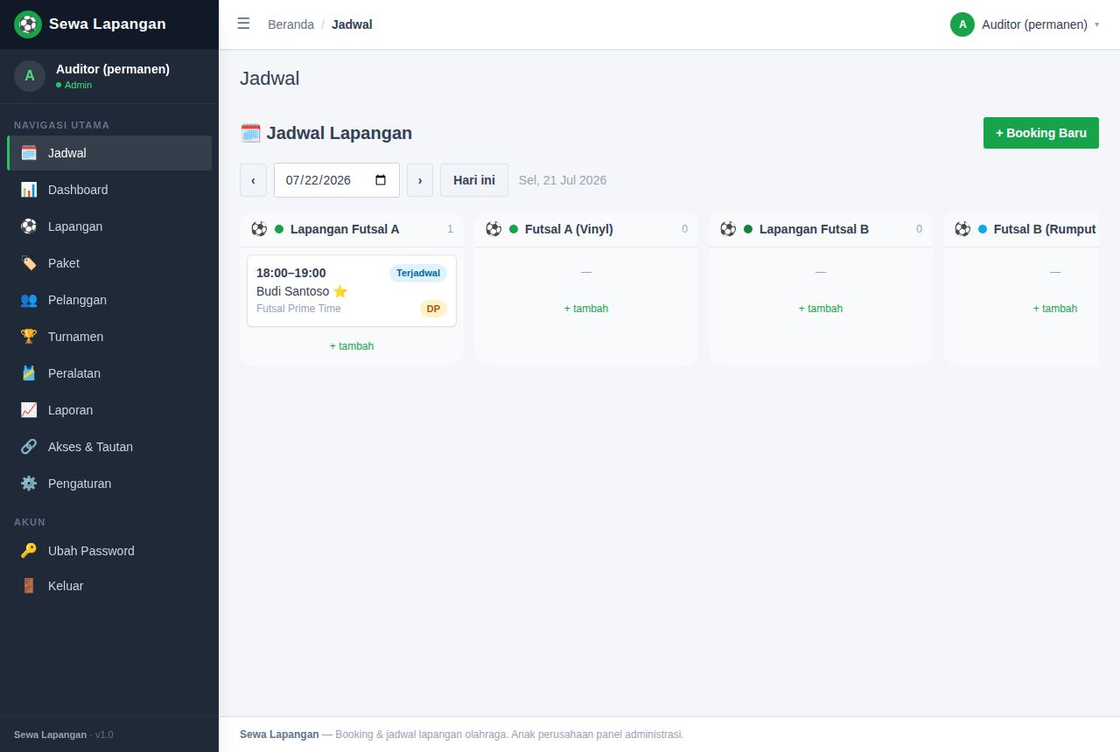Screen dimensions: 1120x752
Task: Click the date input field 07/22/2026
Action: (x=337, y=180)
